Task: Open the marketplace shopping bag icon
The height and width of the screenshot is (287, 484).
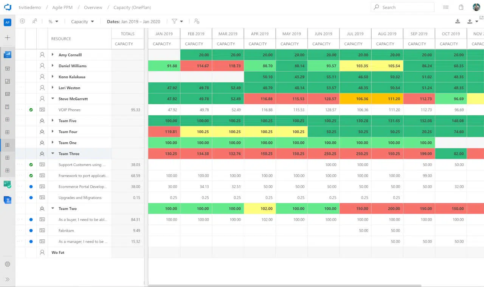Action: point(461,7)
